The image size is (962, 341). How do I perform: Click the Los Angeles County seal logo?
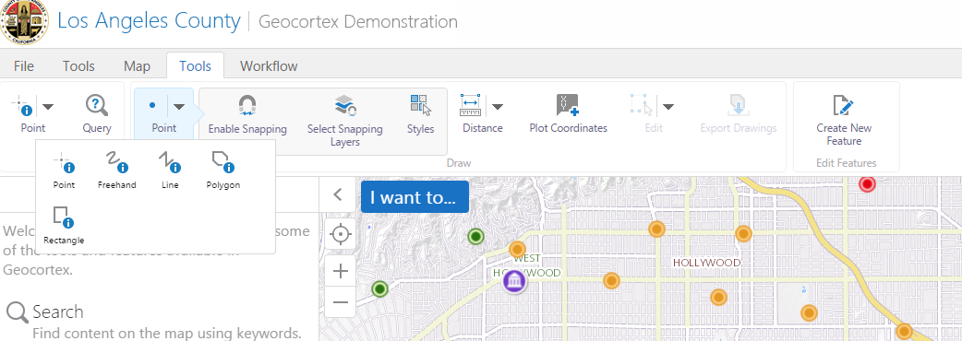tap(23, 22)
